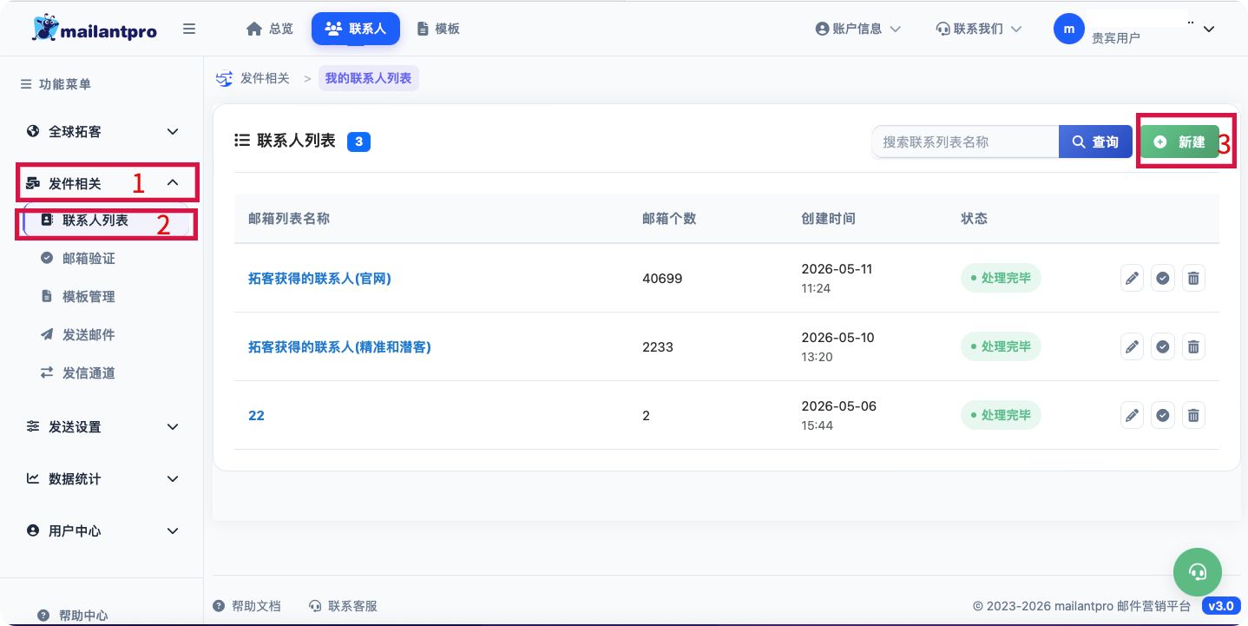This screenshot has height=626, width=1248.
Task: Expand the 用户中心 menu section
Action: click(x=102, y=531)
